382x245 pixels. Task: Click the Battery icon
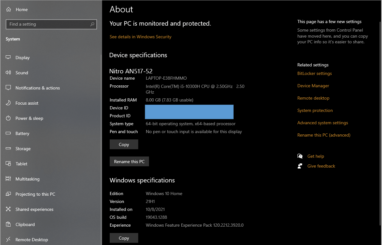point(9,133)
